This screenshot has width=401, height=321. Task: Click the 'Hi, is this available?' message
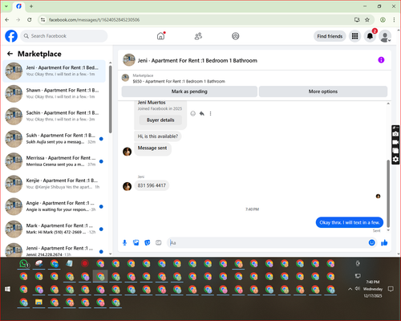[158, 136]
